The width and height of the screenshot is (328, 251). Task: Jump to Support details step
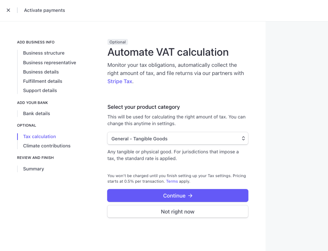point(40,91)
